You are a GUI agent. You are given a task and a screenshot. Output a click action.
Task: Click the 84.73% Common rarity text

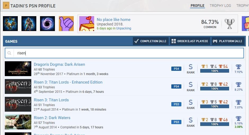(x=210, y=24)
